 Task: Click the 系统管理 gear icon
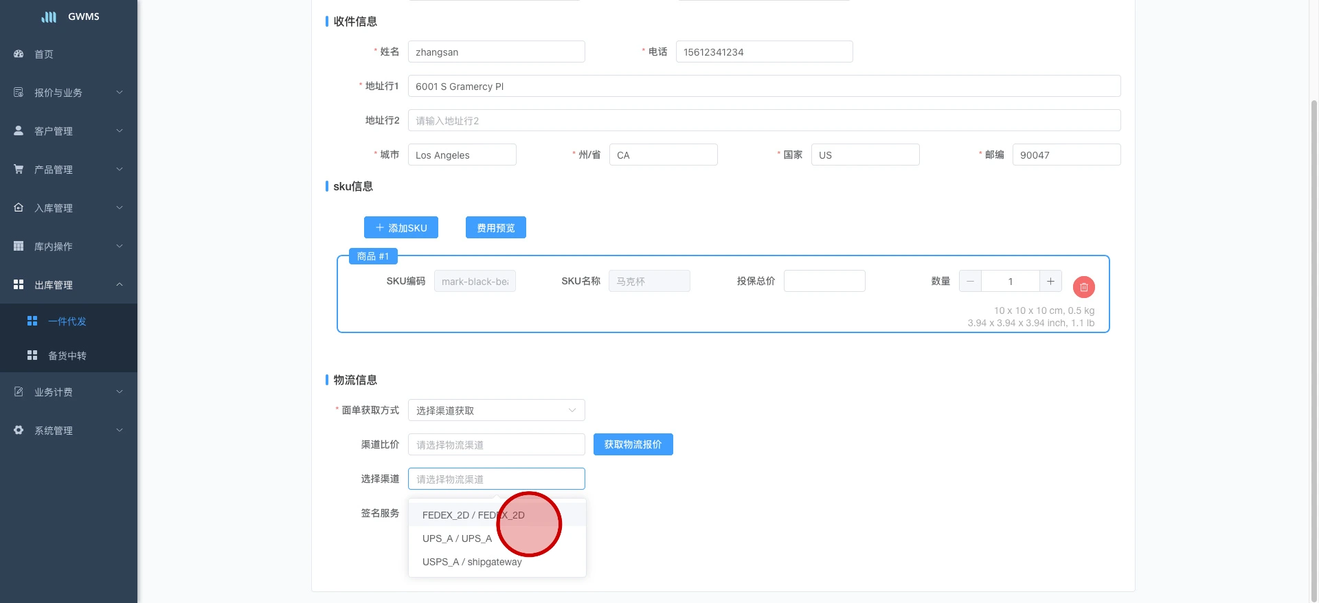19,430
